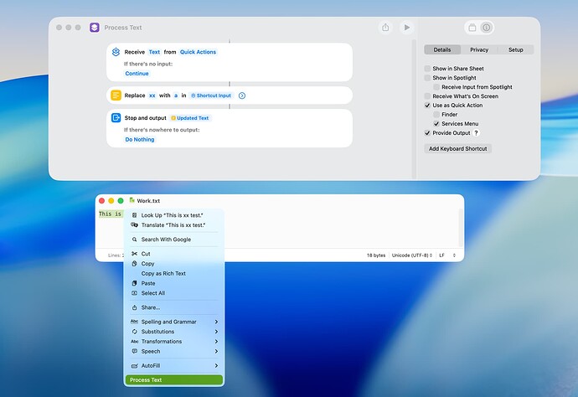The image size is (578, 397).
Task: Uncheck the Services Menu checkbox
Action: coord(436,124)
